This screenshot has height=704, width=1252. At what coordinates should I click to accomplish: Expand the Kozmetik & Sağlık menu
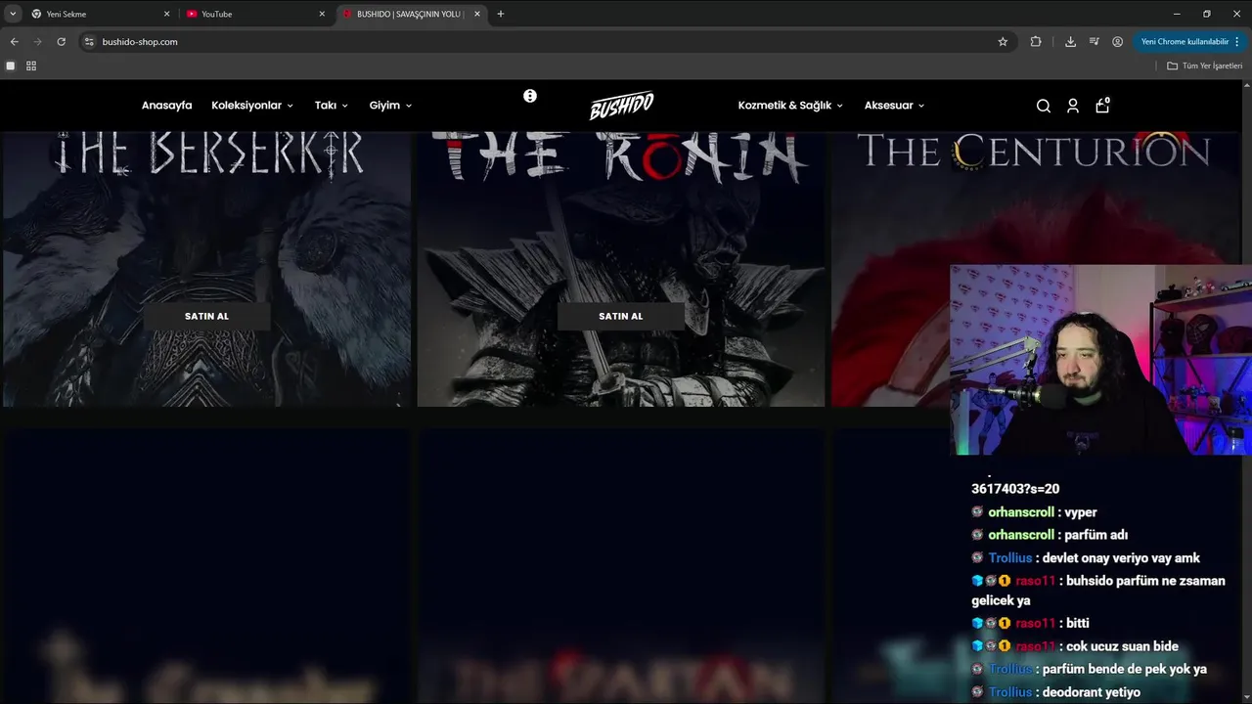coord(790,106)
